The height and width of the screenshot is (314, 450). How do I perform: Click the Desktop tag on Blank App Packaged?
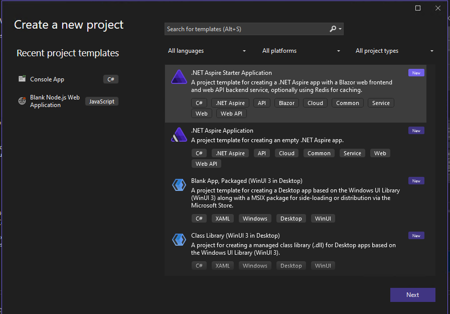coord(291,218)
